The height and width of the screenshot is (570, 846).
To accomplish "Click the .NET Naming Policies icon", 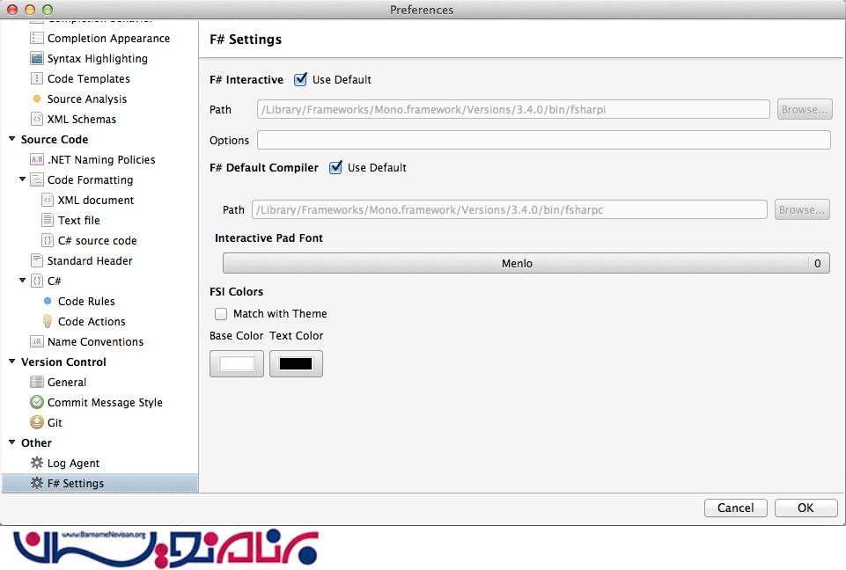I will tap(37, 159).
